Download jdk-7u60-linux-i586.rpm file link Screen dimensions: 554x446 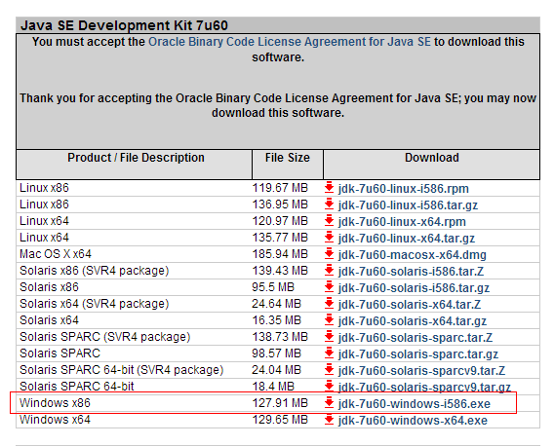[403, 189]
